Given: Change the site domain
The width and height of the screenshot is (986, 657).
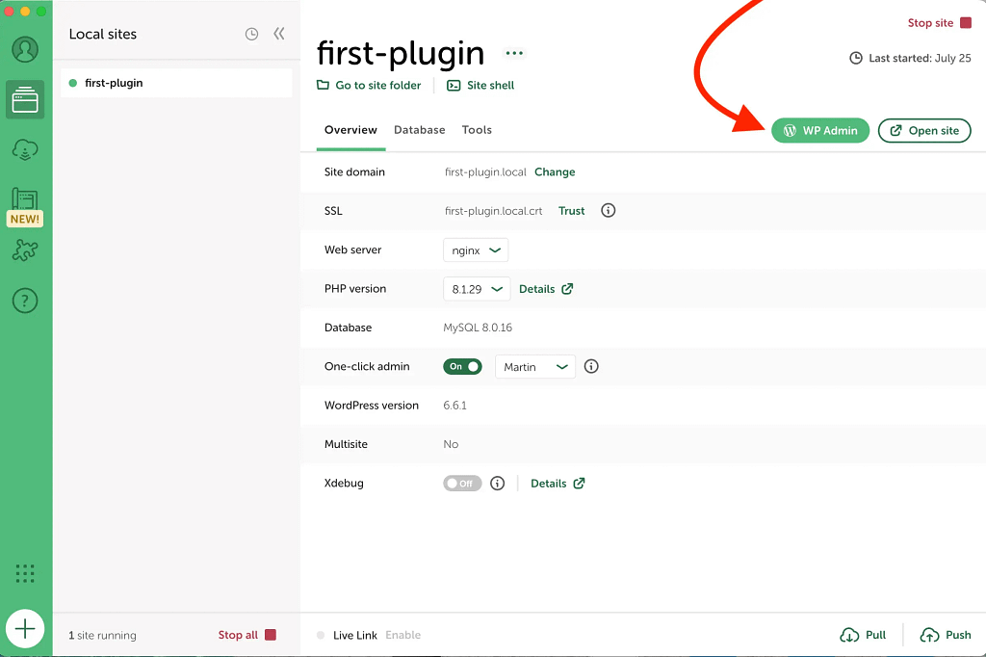Looking at the screenshot, I should pyautogui.click(x=555, y=171).
